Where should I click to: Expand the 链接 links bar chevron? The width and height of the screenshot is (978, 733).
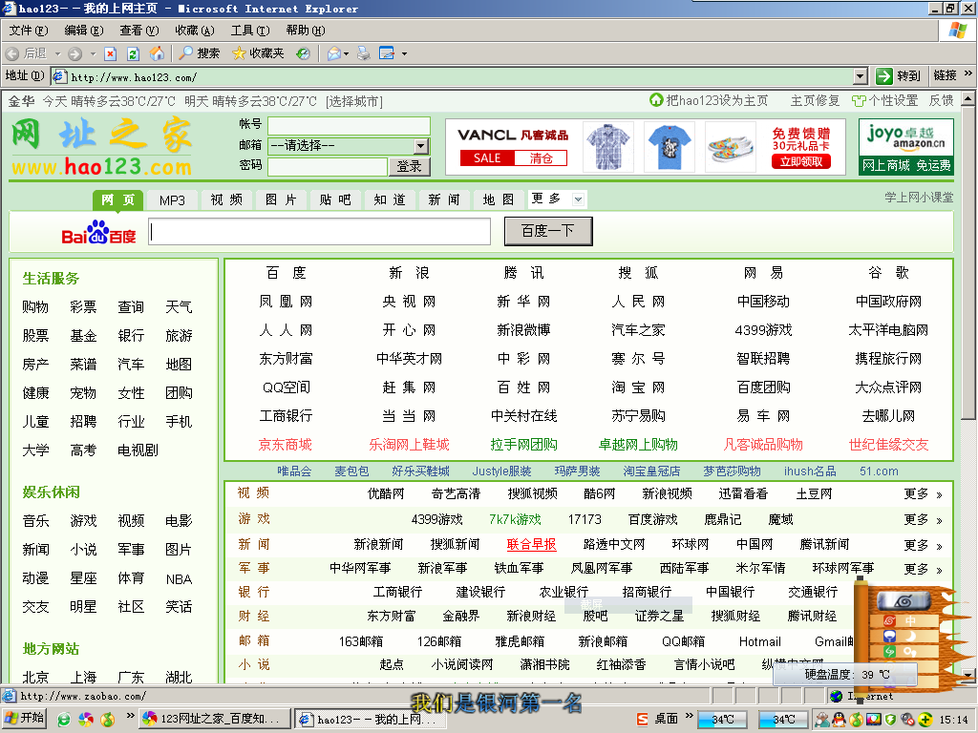tap(968, 73)
